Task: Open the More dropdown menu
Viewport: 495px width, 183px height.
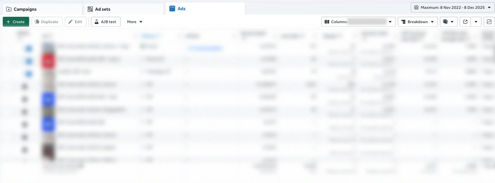Action: coord(134,22)
